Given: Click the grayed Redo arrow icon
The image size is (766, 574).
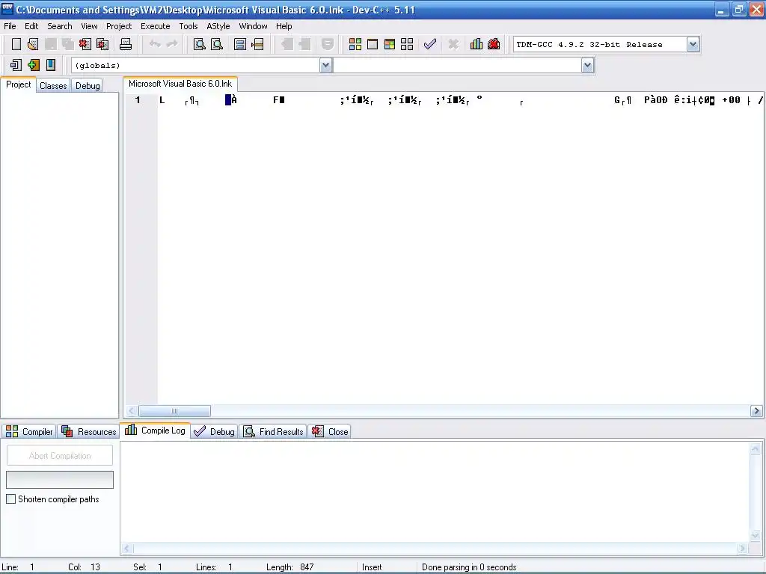Looking at the screenshot, I should coord(172,44).
